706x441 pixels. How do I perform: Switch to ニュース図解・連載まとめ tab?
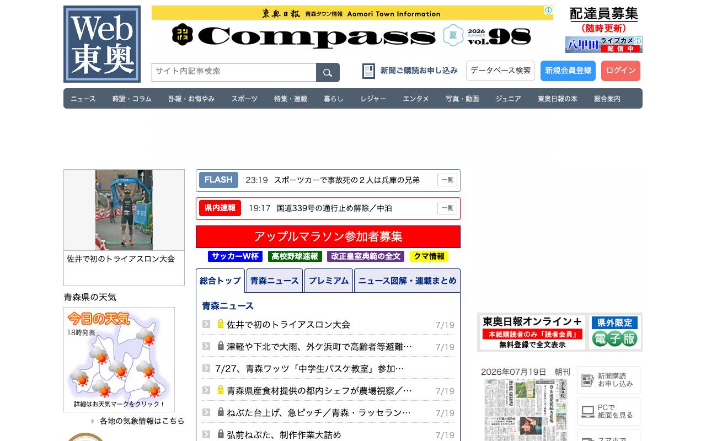(407, 281)
